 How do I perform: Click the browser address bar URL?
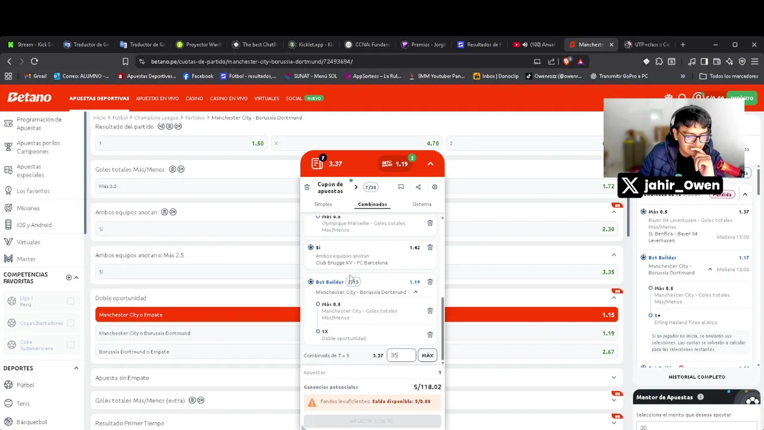[251, 62]
